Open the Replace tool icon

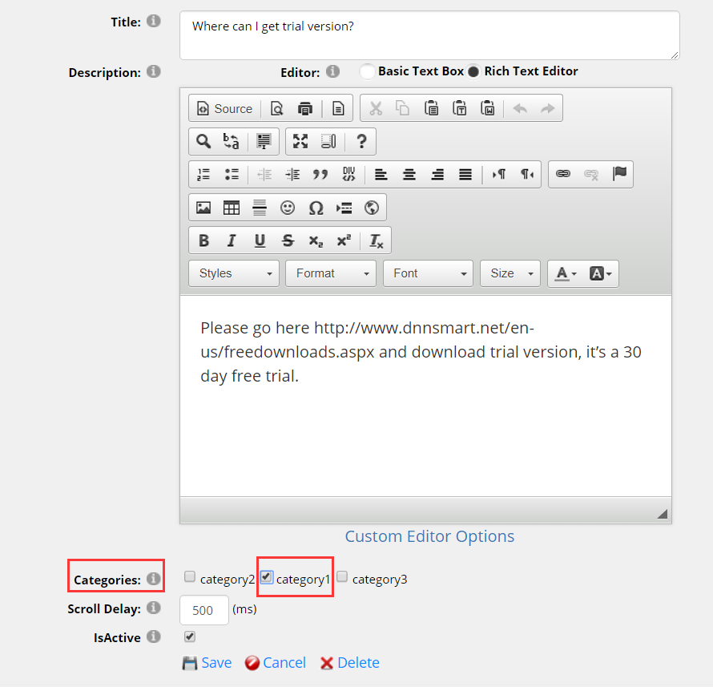(x=231, y=142)
